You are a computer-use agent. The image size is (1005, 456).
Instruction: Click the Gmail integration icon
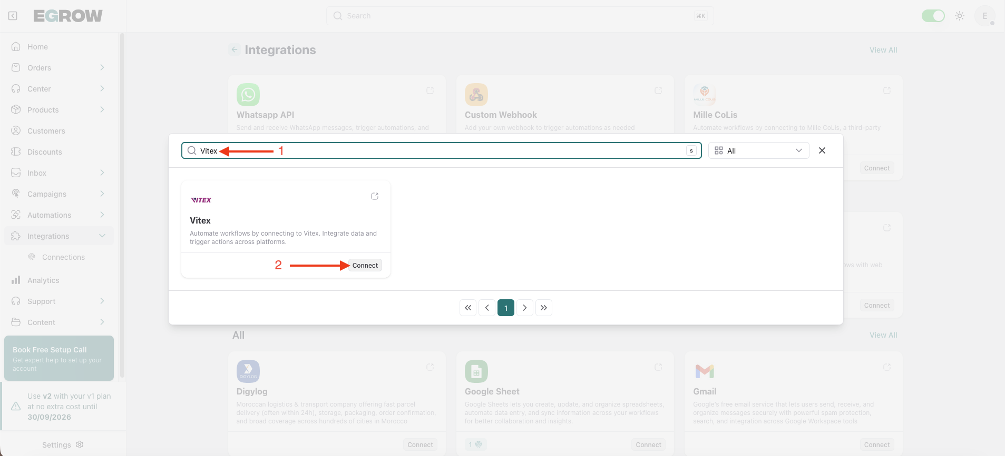[705, 371]
